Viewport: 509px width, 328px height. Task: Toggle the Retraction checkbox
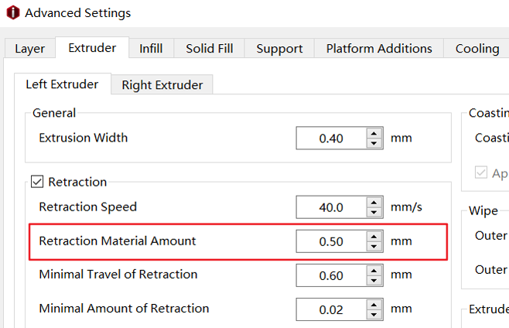point(37,182)
